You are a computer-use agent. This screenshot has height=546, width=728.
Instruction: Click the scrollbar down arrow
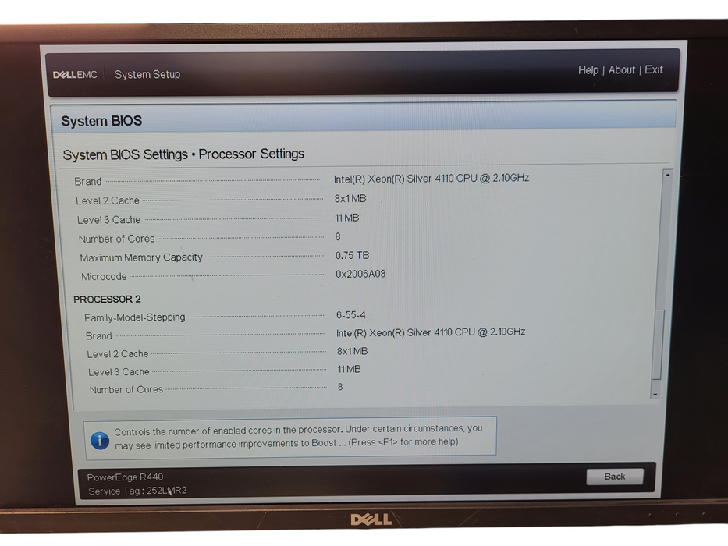655,394
